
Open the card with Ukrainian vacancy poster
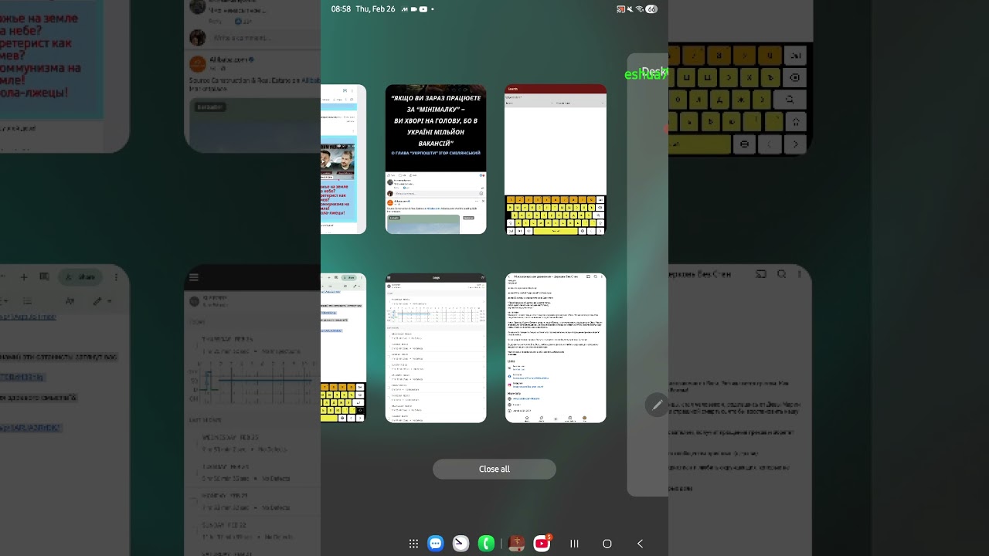point(436,159)
